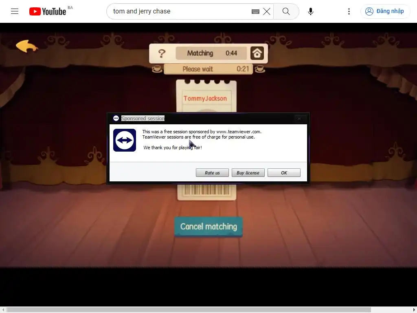Click the barcode on the player ticket
Screen dimensions: 417x313
tap(206, 190)
